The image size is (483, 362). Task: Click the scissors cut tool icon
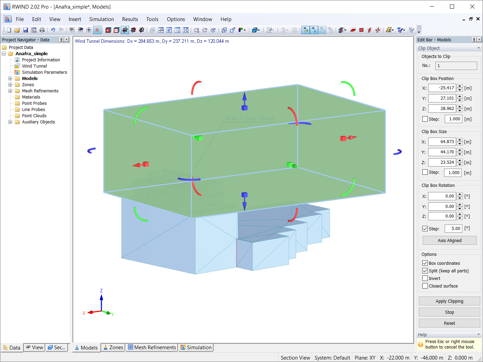(x=401, y=30)
